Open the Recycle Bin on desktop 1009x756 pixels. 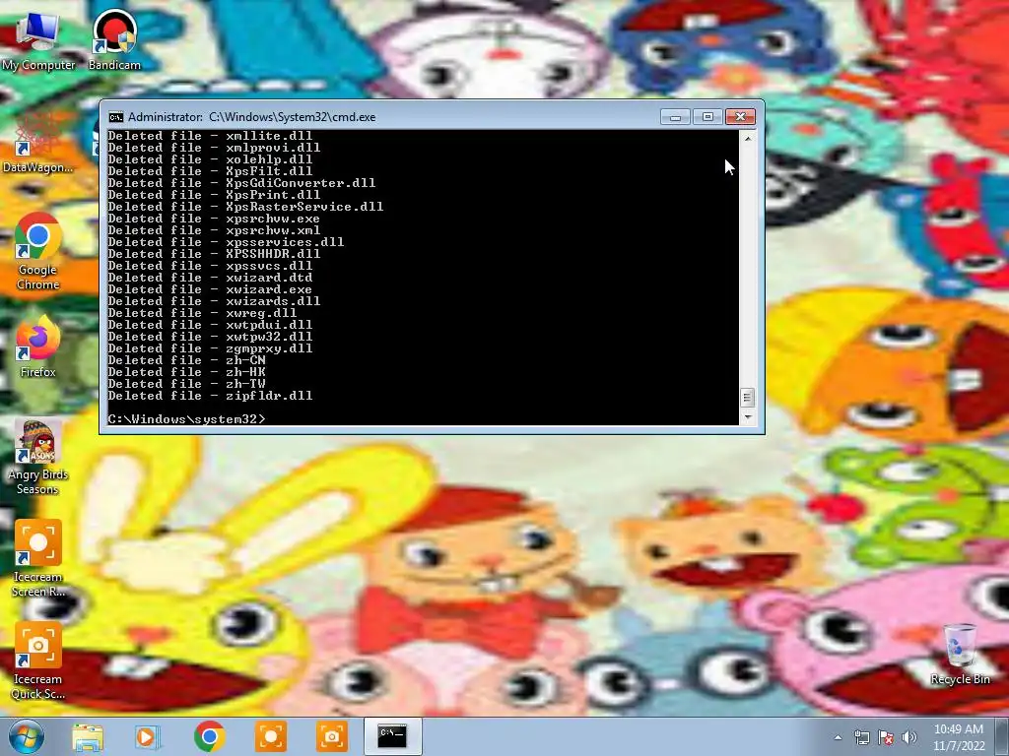pos(960,655)
